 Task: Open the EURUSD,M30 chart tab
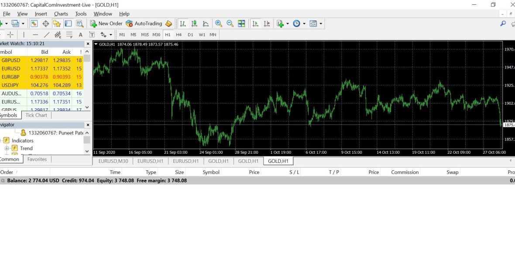click(113, 161)
